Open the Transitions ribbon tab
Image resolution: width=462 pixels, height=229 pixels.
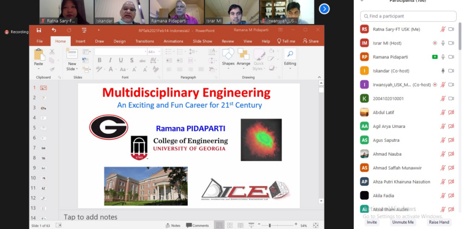[144, 41]
